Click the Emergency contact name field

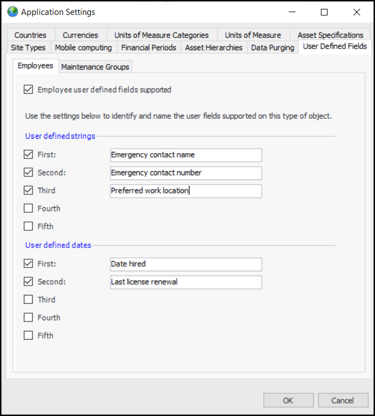186,155
